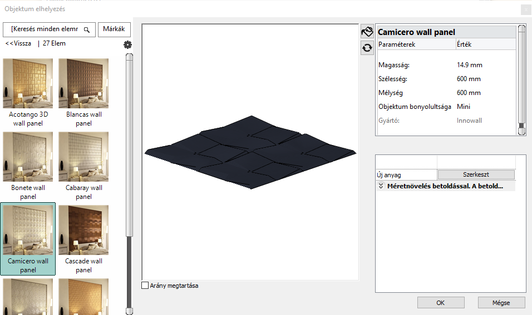The image size is (532, 315).
Task: Close the Objektum elhelyezés dialog
Action: [525, 9]
